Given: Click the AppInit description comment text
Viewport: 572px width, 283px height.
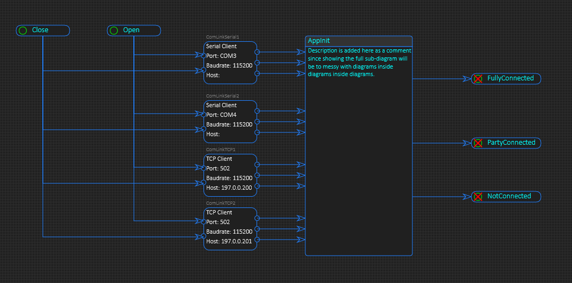Looking at the screenshot, I should coord(359,62).
